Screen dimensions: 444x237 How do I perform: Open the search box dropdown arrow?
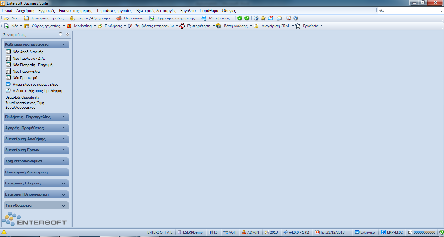pos(441,11)
